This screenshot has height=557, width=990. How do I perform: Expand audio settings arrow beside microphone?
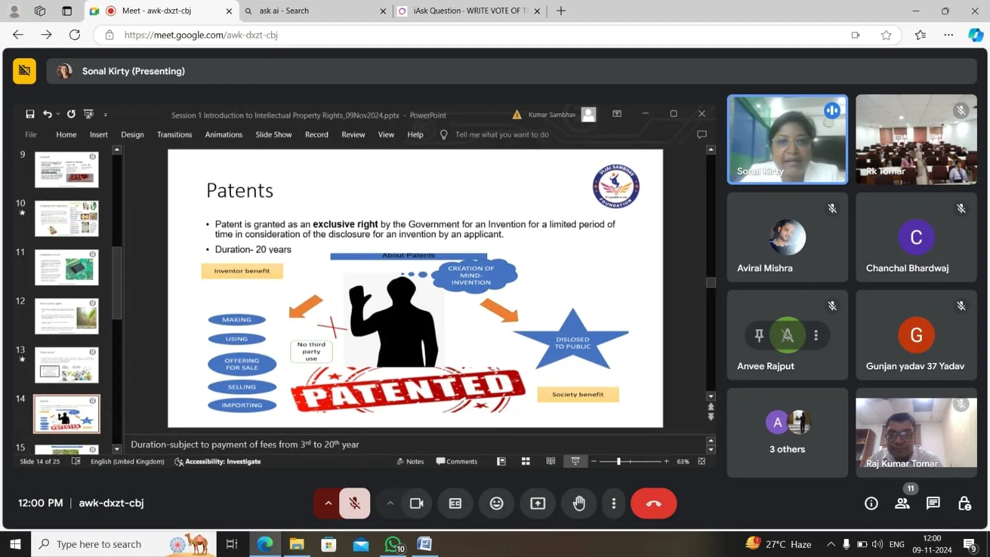click(x=328, y=503)
